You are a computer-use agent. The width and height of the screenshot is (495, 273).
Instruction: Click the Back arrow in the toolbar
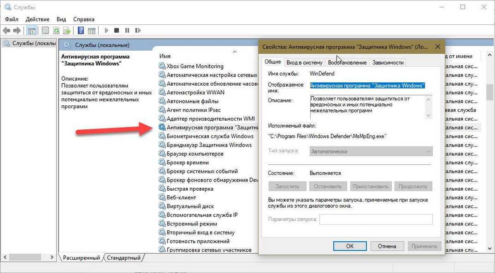[x=6, y=30]
